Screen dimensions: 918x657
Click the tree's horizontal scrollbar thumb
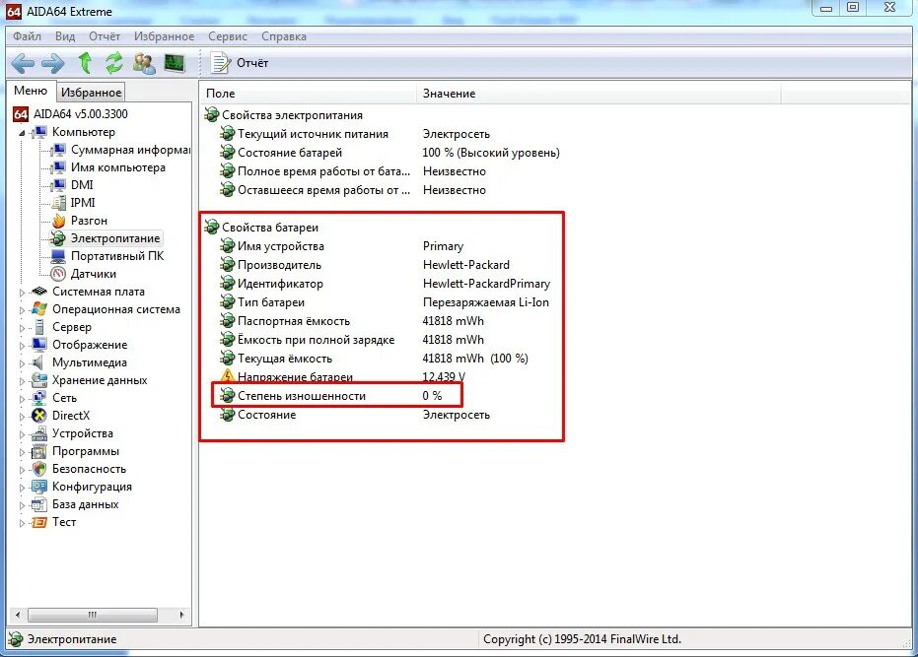point(93,615)
